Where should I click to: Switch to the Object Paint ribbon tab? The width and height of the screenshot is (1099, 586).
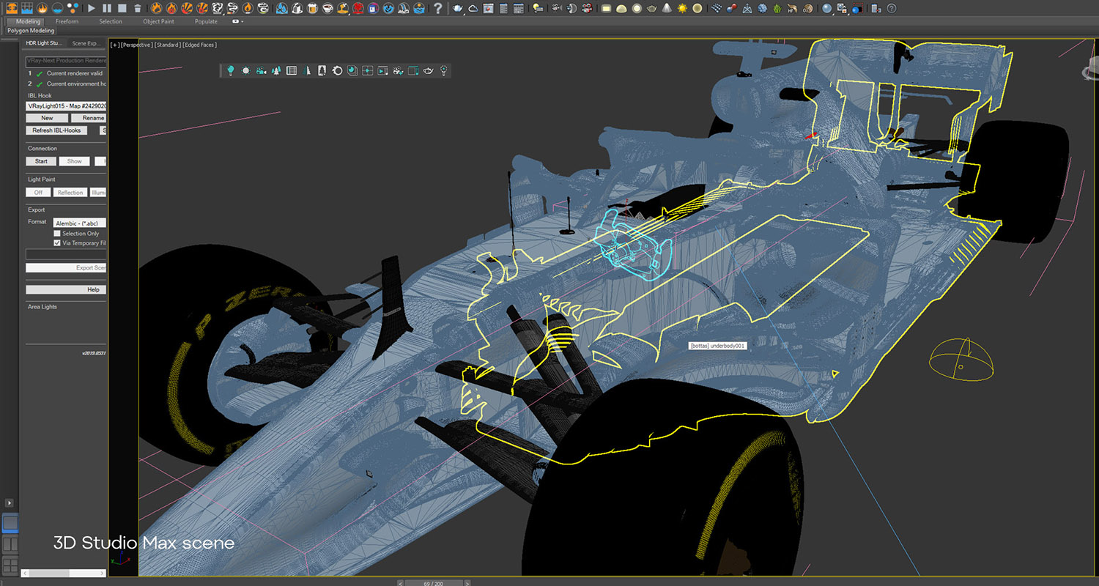pos(158,21)
